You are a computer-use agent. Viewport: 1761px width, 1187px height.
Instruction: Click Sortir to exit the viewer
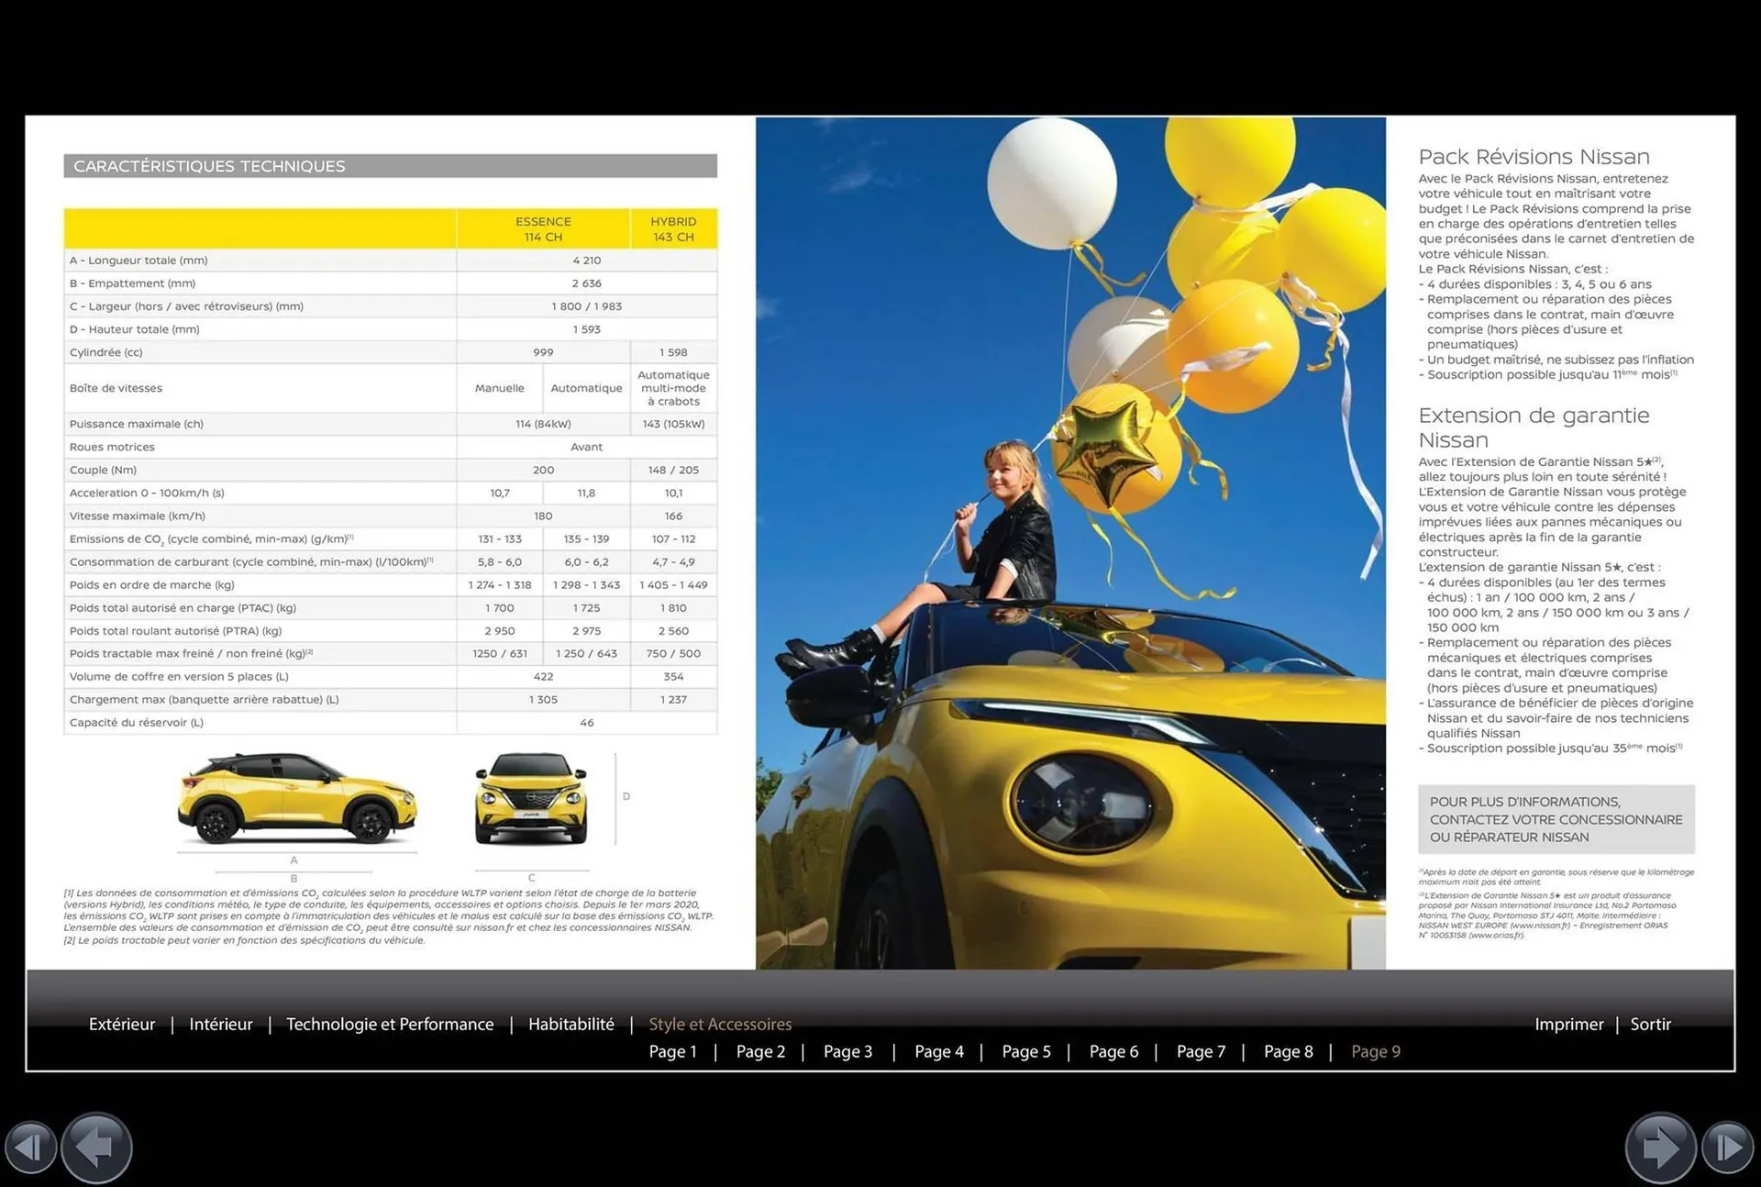click(1650, 1024)
